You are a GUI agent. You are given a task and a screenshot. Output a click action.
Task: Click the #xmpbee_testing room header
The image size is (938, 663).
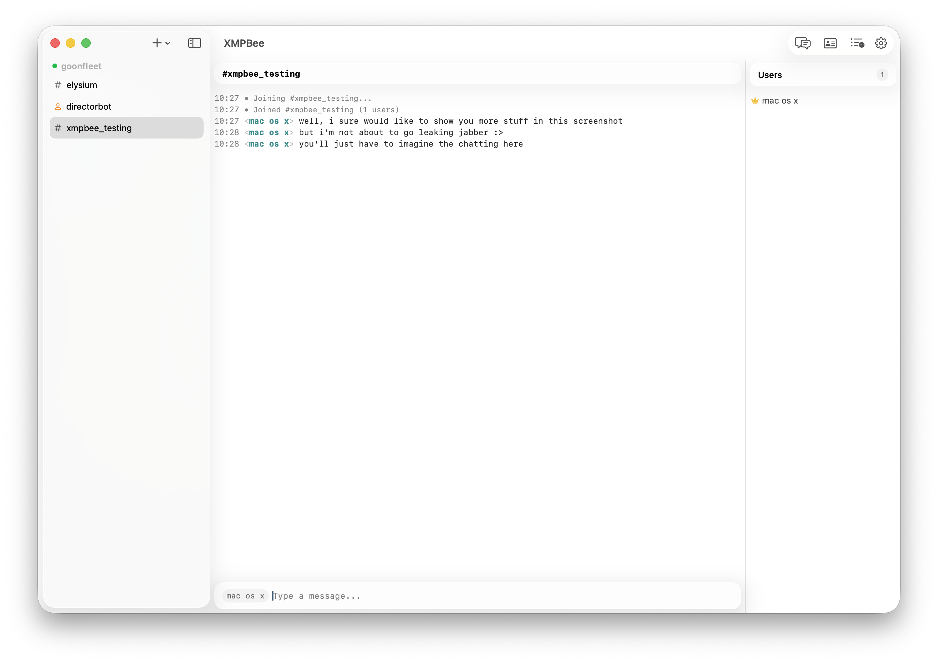pos(477,74)
